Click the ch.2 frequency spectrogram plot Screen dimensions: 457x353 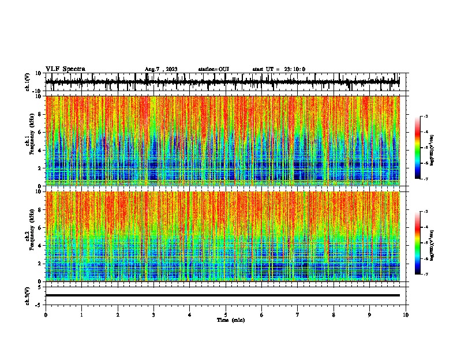[223, 236]
